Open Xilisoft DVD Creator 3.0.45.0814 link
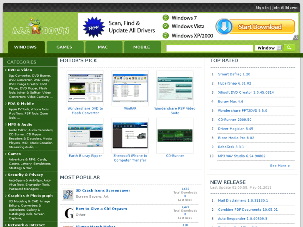The image size is (303, 227). (246, 92)
